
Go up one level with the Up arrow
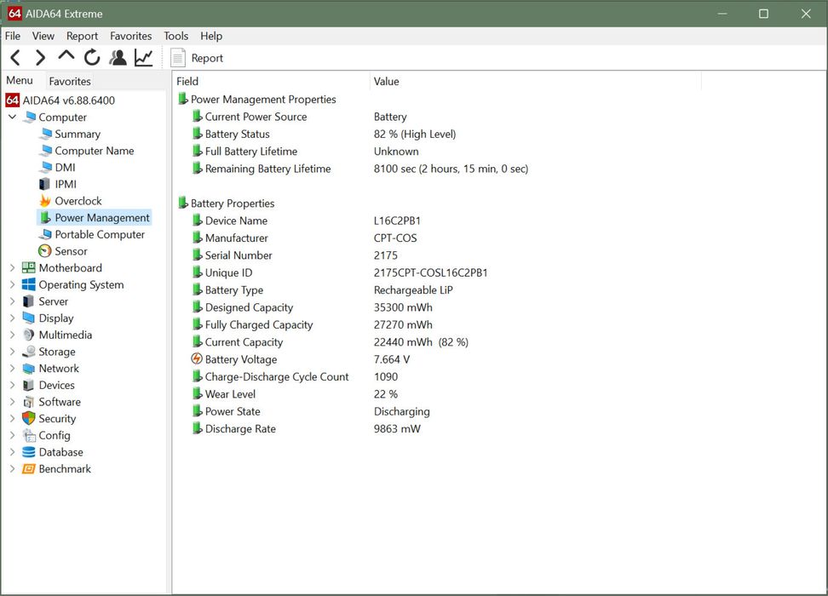tap(66, 57)
